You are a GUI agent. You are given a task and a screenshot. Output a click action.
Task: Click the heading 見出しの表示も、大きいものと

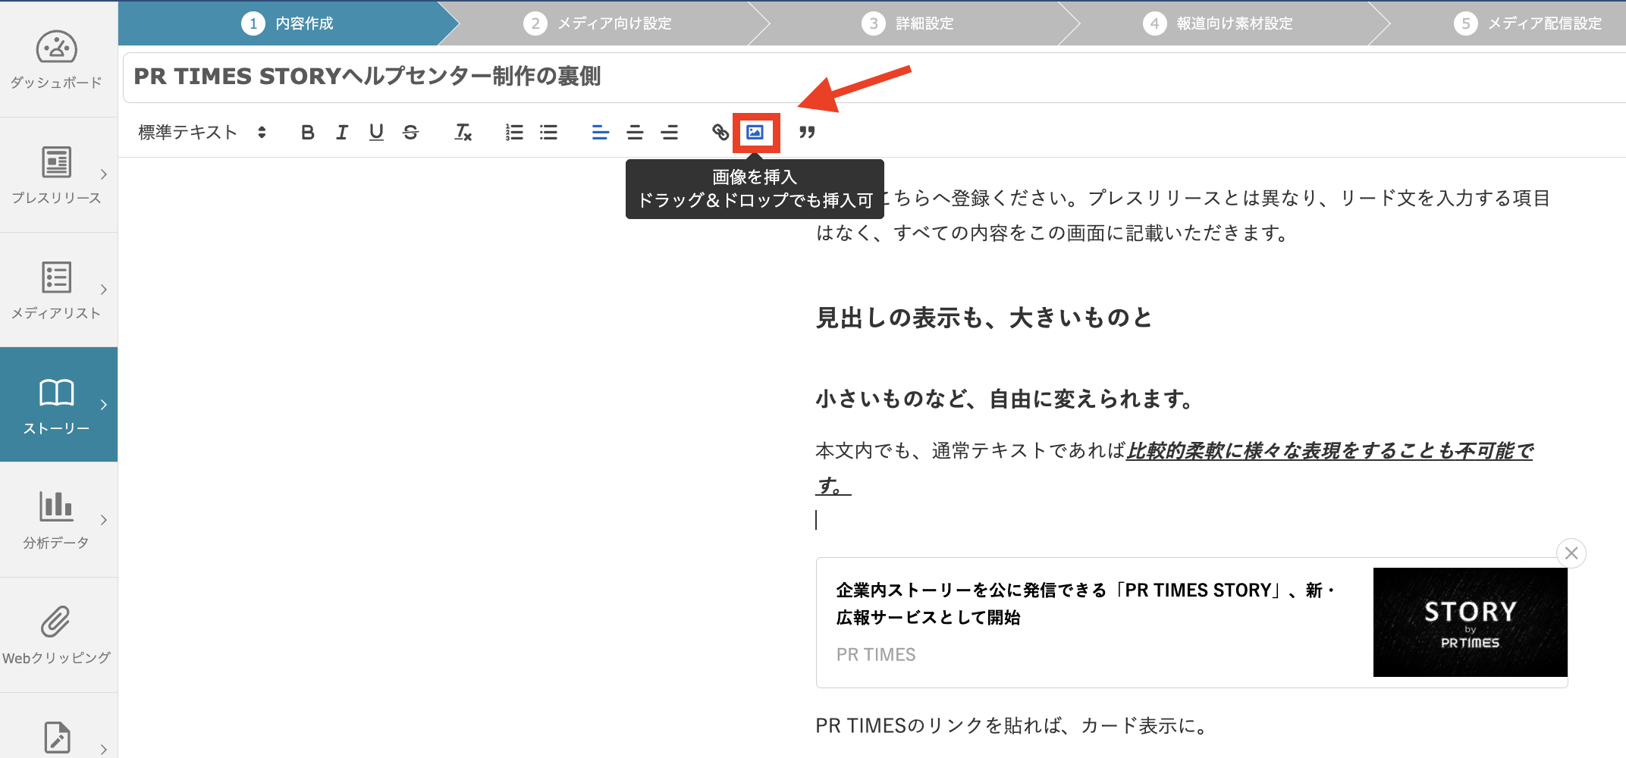click(984, 318)
